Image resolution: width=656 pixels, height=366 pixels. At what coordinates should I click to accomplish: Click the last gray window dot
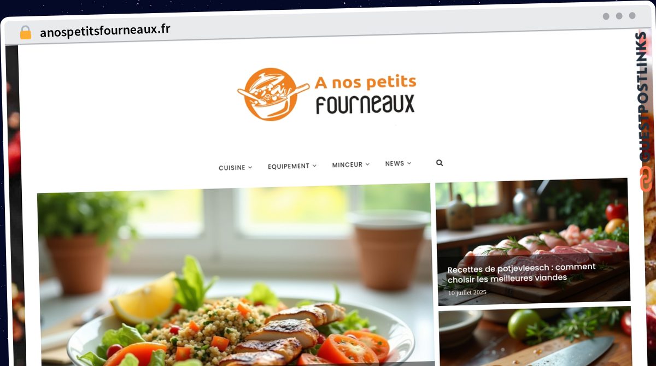[632, 16]
